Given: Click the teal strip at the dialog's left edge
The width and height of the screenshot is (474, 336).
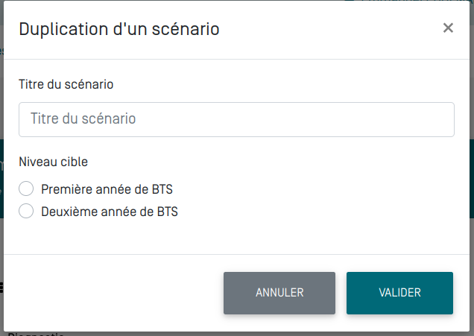Looking at the screenshot, I should tap(1, 179).
